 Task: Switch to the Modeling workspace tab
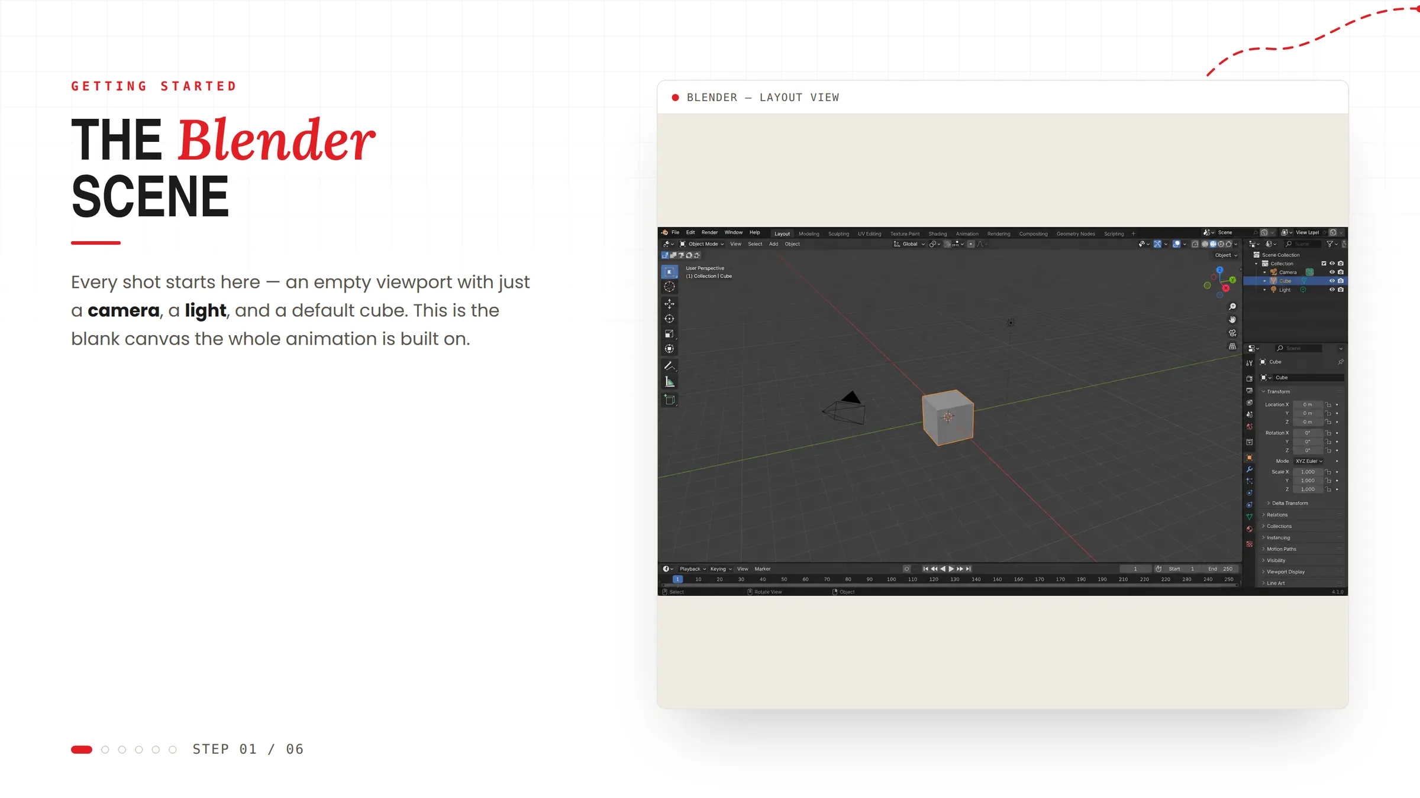pyautogui.click(x=809, y=234)
